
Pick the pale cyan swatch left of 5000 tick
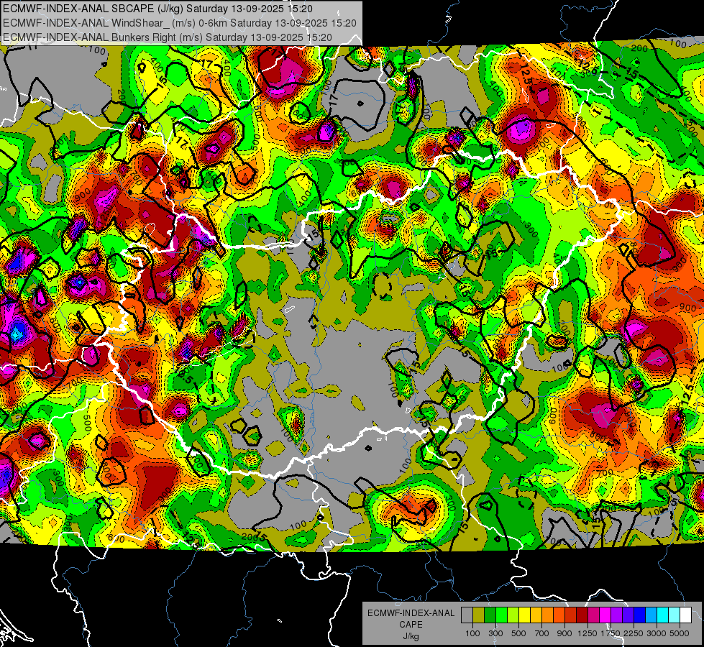pyautogui.click(x=675, y=615)
